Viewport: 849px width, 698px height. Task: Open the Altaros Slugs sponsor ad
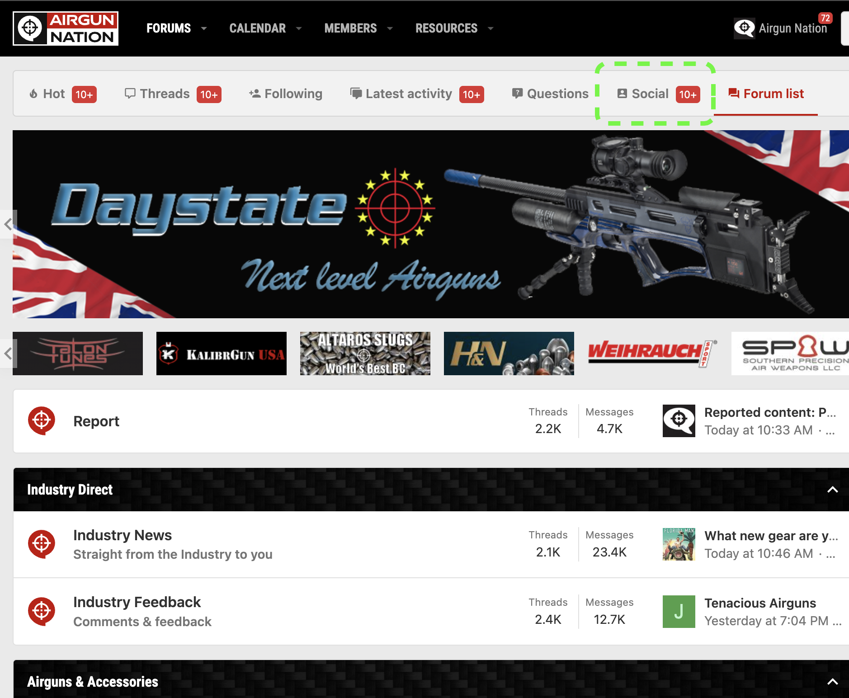[365, 354]
